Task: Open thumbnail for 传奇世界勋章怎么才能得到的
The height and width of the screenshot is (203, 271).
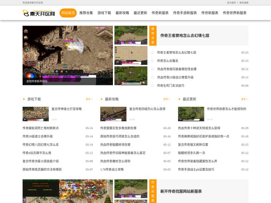Action: coord(191,114)
